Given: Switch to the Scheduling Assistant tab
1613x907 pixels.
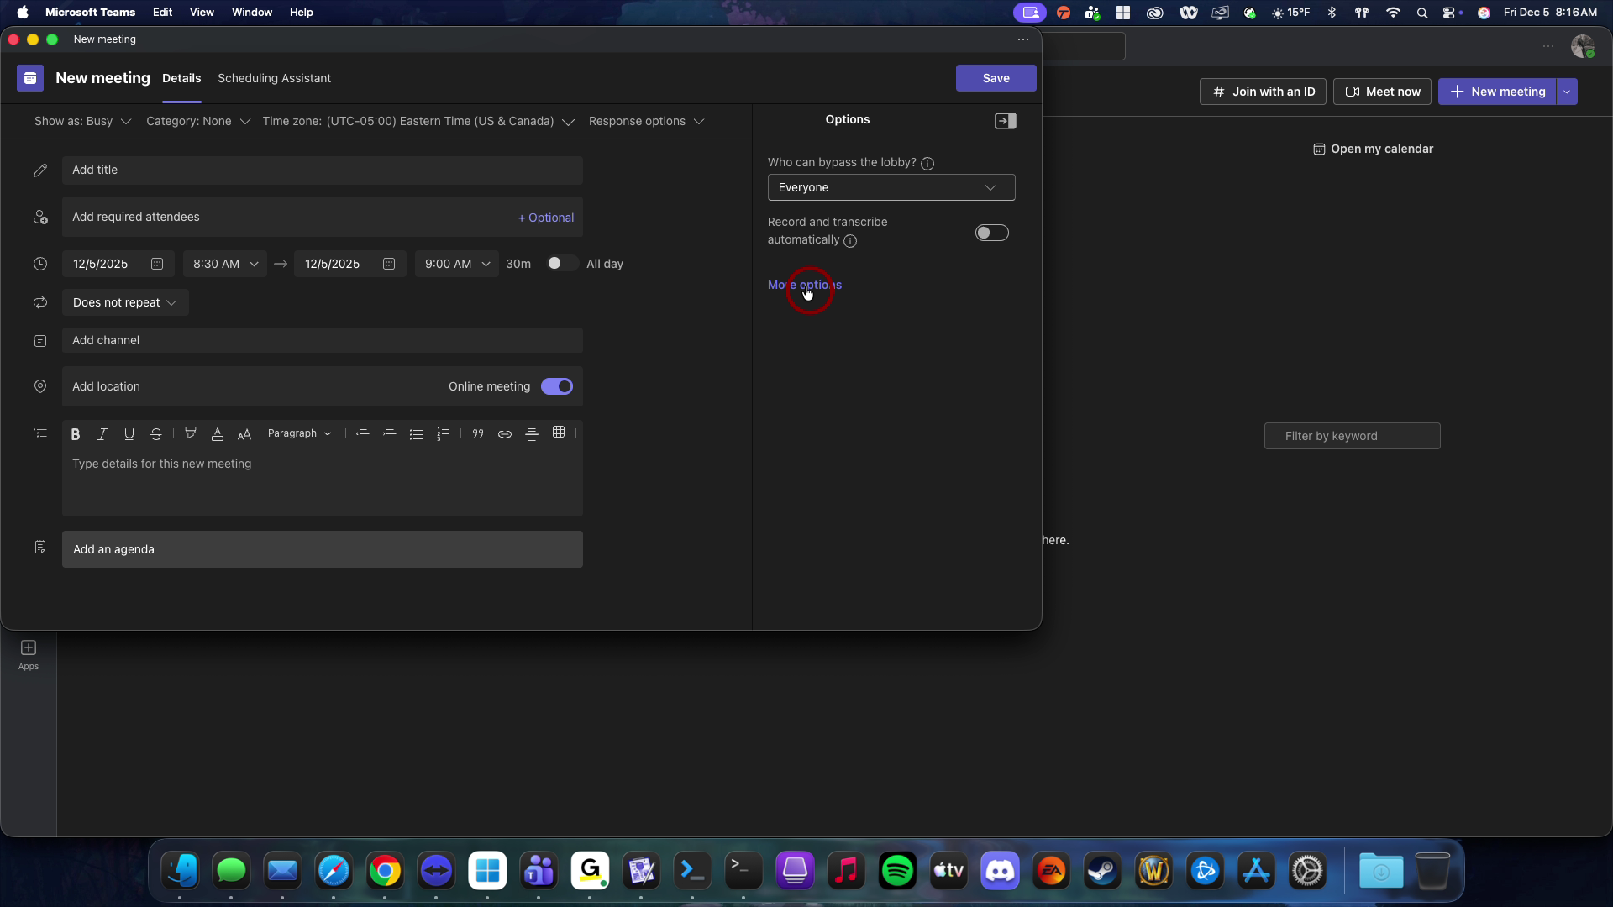Looking at the screenshot, I should coord(274,78).
